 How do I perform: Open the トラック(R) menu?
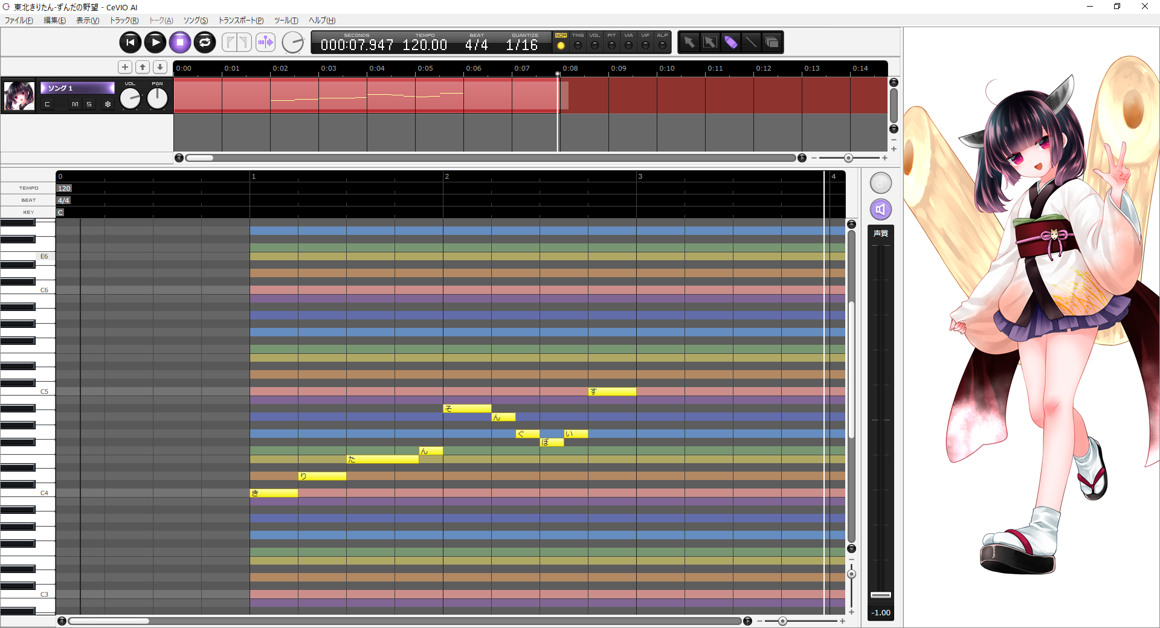tap(124, 21)
